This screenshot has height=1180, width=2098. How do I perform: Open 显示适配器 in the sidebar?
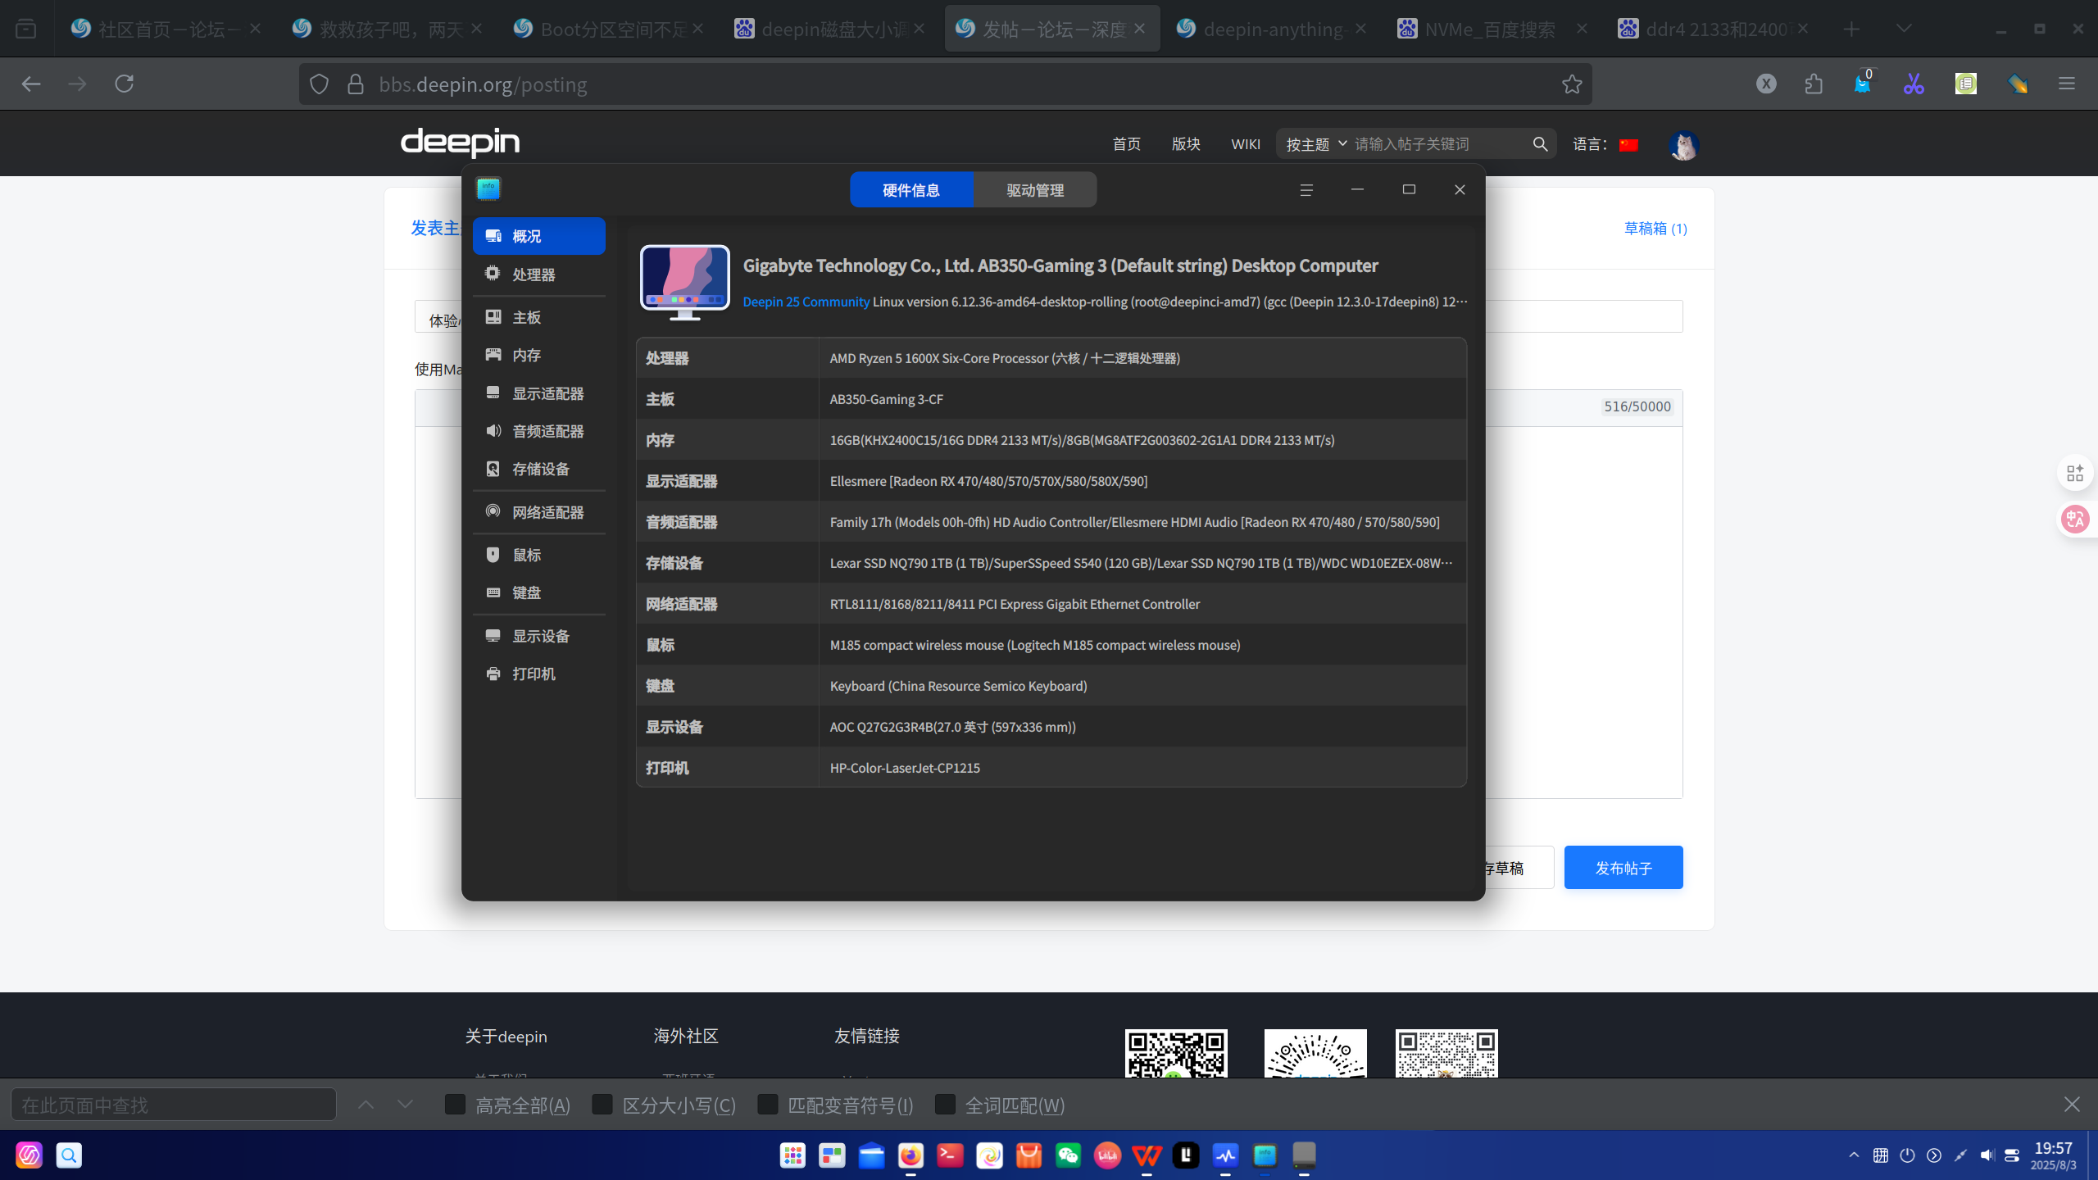(538, 393)
